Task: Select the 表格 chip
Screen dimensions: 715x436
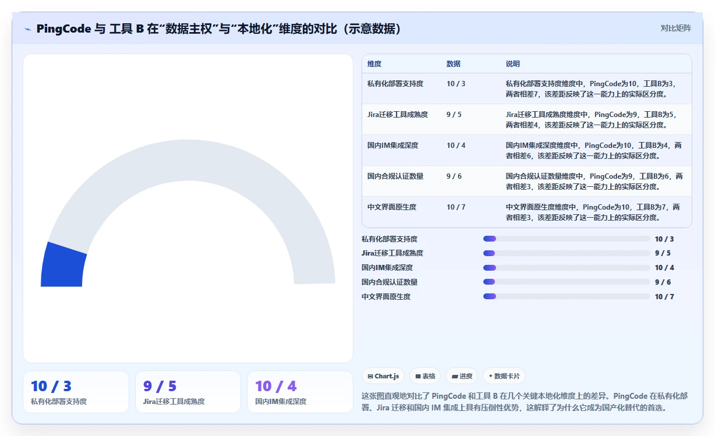Action: coord(425,376)
